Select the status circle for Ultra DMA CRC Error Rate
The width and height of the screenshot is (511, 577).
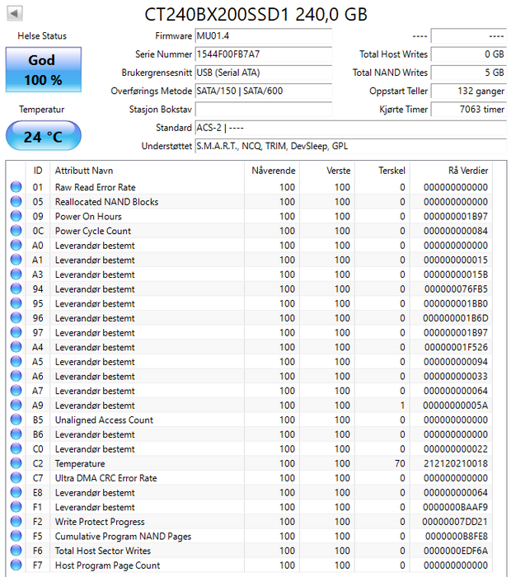[16, 478]
